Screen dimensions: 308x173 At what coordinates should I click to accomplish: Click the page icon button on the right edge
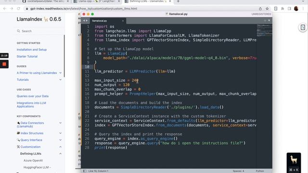tap(303, 27)
